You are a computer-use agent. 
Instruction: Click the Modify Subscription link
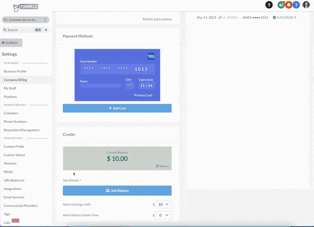(x=157, y=19)
